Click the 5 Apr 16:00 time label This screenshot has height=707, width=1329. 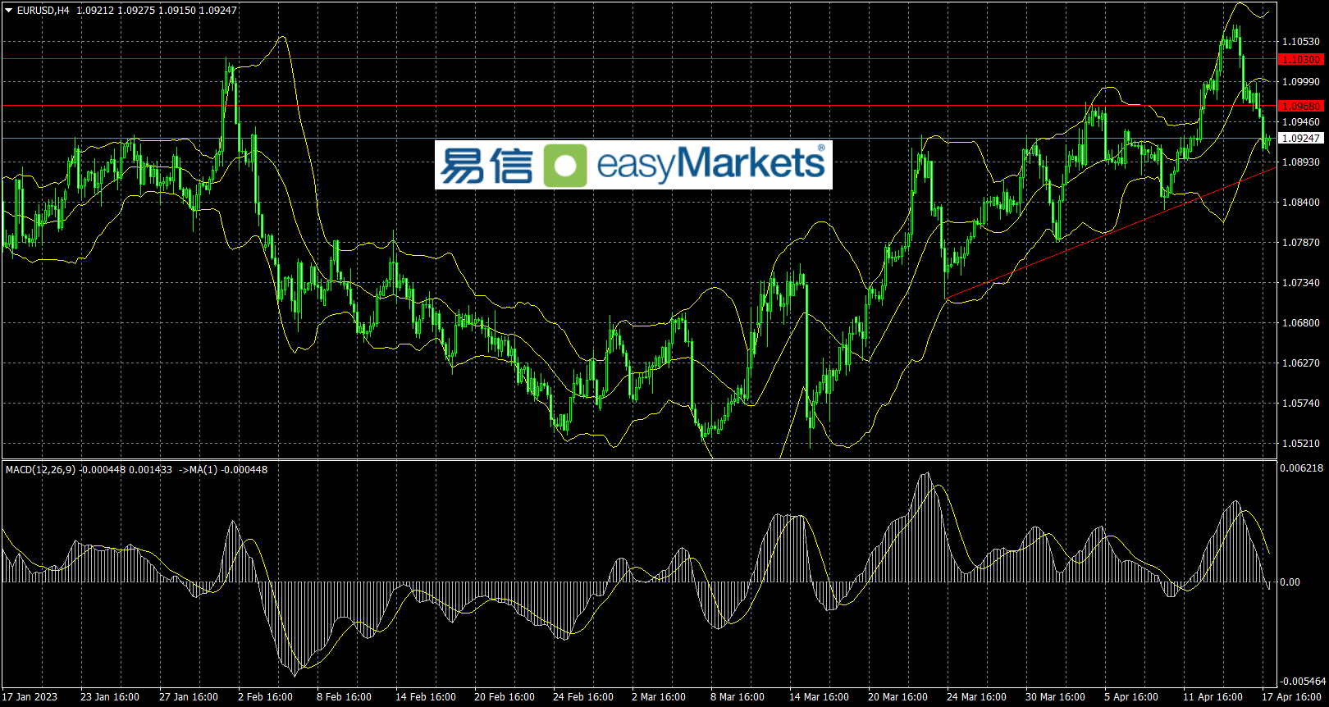point(1131,697)
